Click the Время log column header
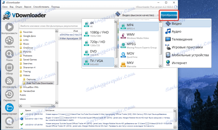Image resolution: width=218 pixels, height=130 pixels. click(x=28, y=110)
